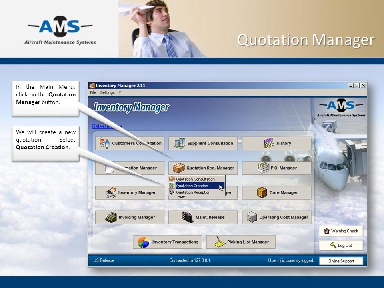Click the Warning Check button label
Screen dimensions: 384x288
pos(344,231)
